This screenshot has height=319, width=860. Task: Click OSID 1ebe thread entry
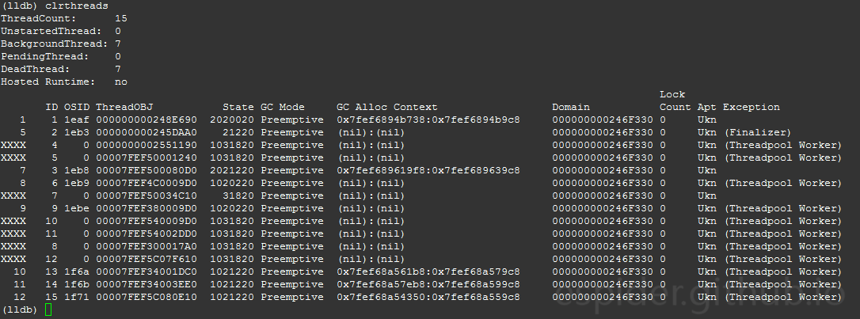[x=76, y=208]
